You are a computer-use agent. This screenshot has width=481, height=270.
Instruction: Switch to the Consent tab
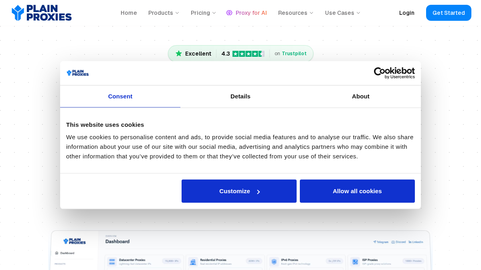pos(120,96)
